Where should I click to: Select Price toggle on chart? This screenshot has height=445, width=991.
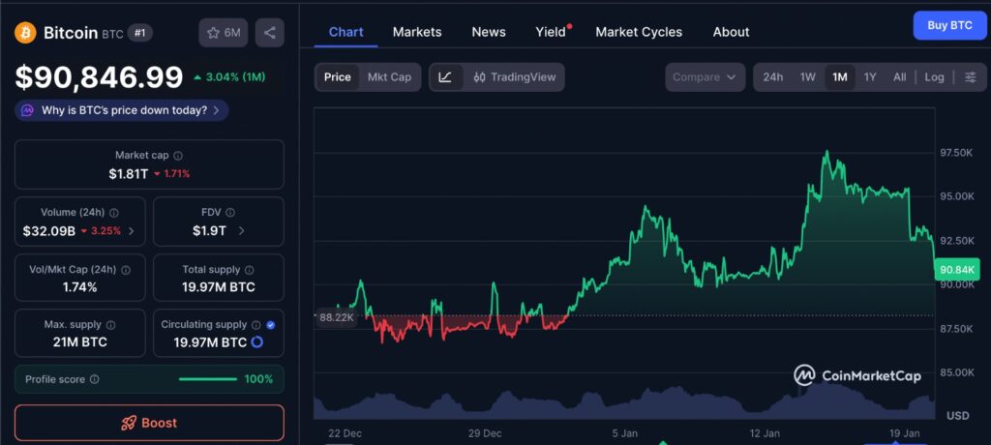click(338, 77)
